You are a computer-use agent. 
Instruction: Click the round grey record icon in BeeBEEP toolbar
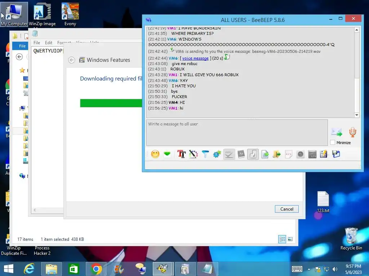pos(300,154)
